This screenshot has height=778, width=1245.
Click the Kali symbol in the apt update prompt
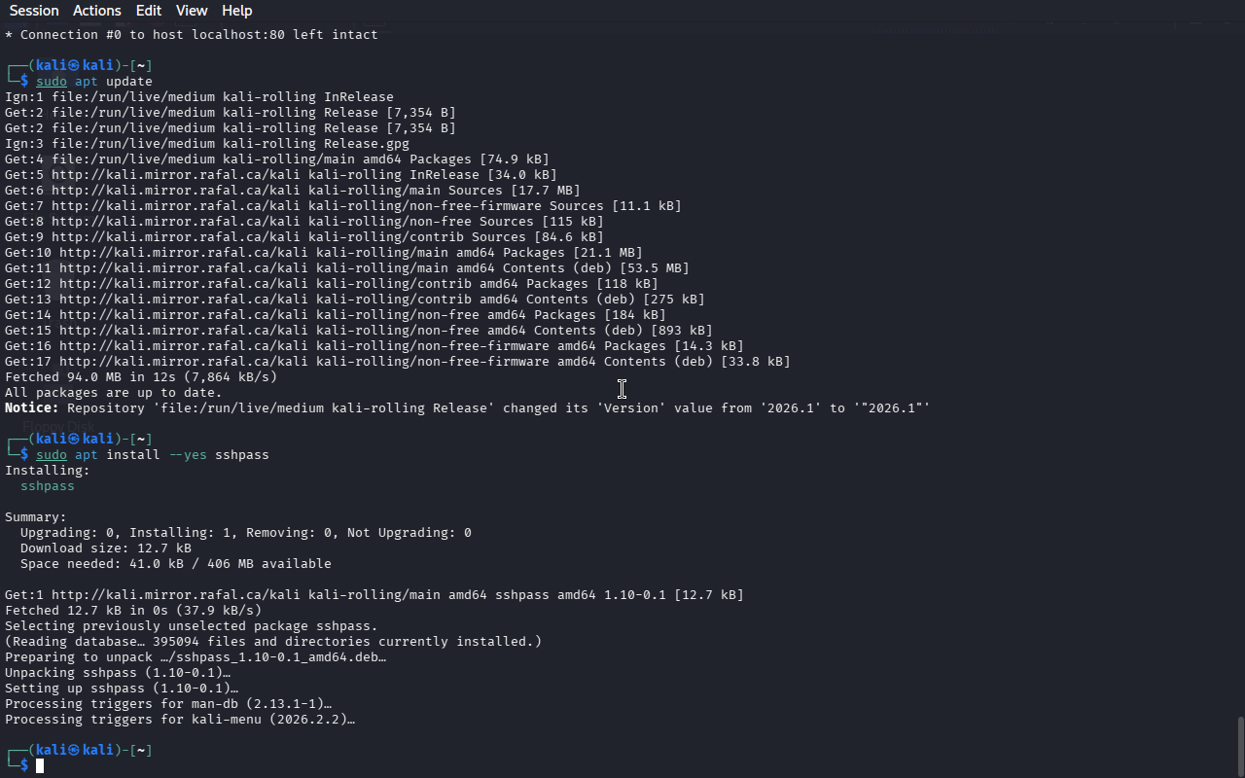coord(74,66)
